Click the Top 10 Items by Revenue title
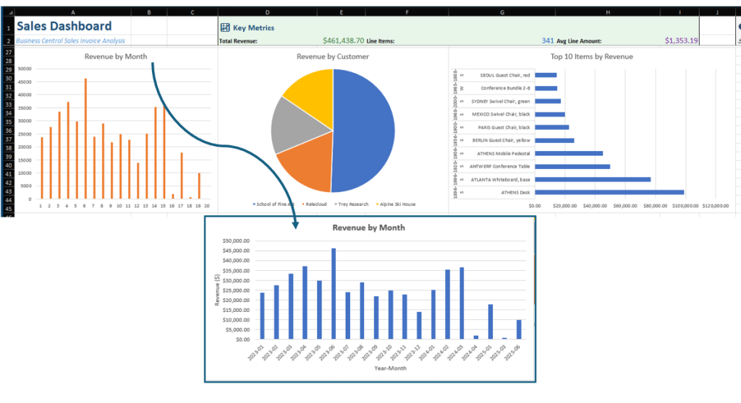The height and width of the screenshot is (403, 741). coord(591,56)
